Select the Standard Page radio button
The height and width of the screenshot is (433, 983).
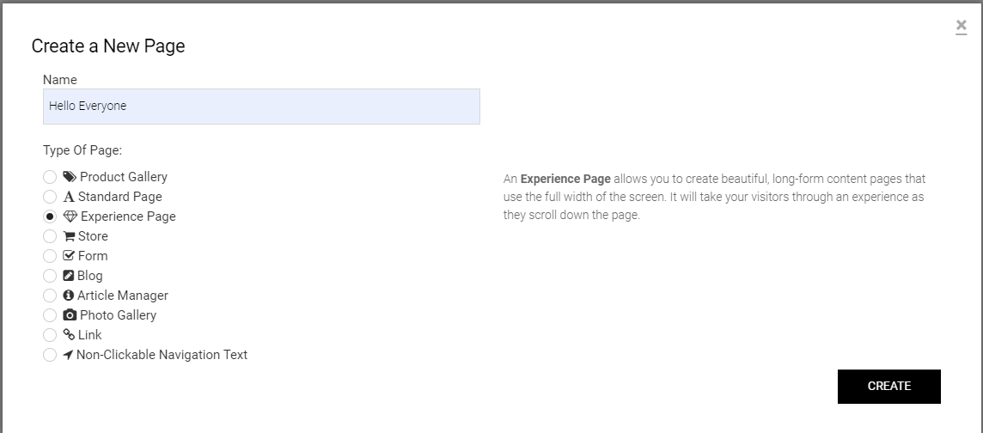(50, 198)
